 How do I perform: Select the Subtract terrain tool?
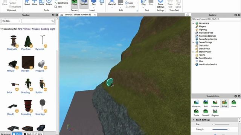(x=215, y=103)
